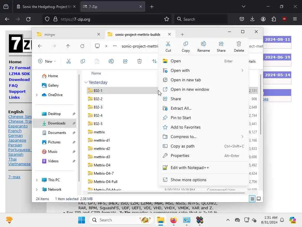Screen dimensions: 302x227
Task: Open Explorer Sort options icon
Action: coord(154,61)
